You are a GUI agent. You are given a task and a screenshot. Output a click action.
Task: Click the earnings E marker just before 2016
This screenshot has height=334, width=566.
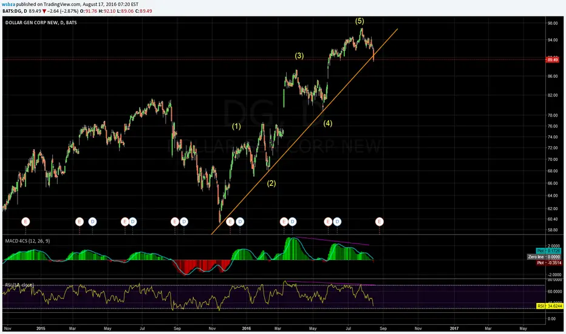230,222
